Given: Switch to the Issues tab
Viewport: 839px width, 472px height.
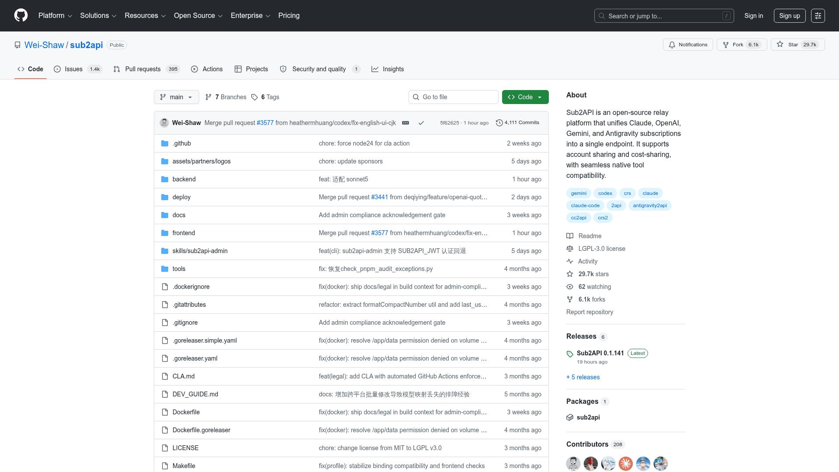Looking at the screenshot, I should click(78, 69).
